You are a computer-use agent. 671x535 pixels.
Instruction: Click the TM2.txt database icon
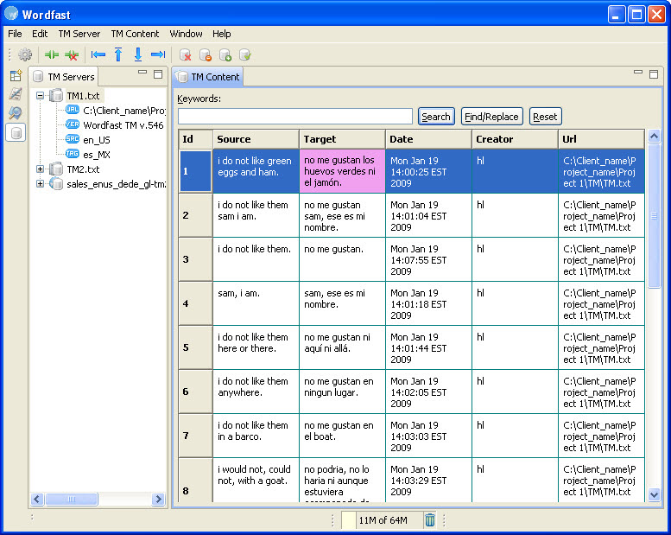[56, 169]
